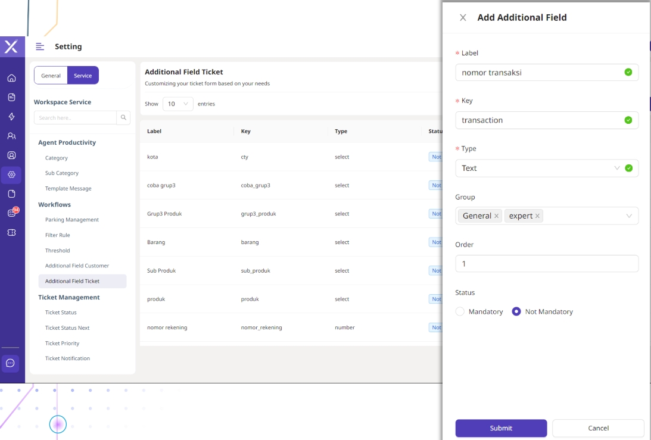The width and height of the screenshot is (651, 440).
Task: Select the Not Mandatory radio button
Action: 516,311
